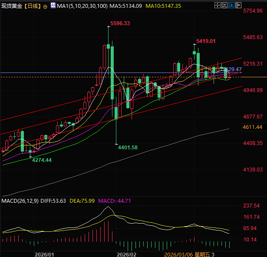Click the 10.14 MACD axis label
Viewport: 267px width, 257px height.
pos(250,240)
